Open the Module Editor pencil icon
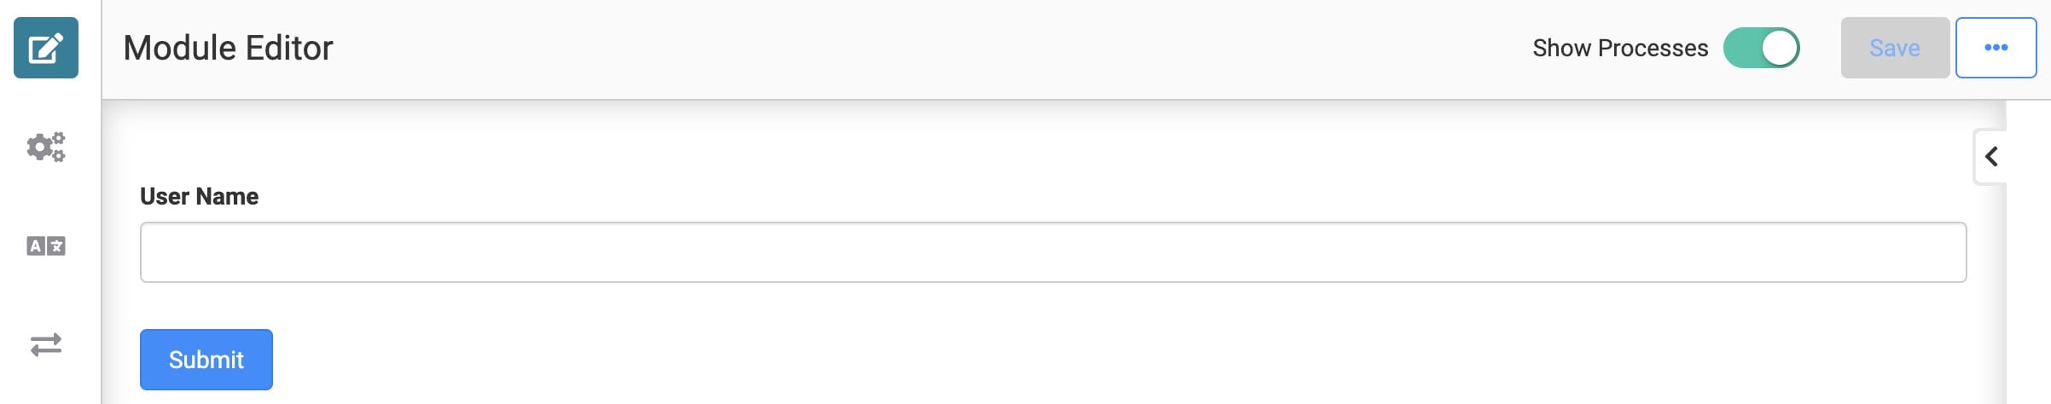The height and width of the screenshot is (404, 2051). point(46,48)
